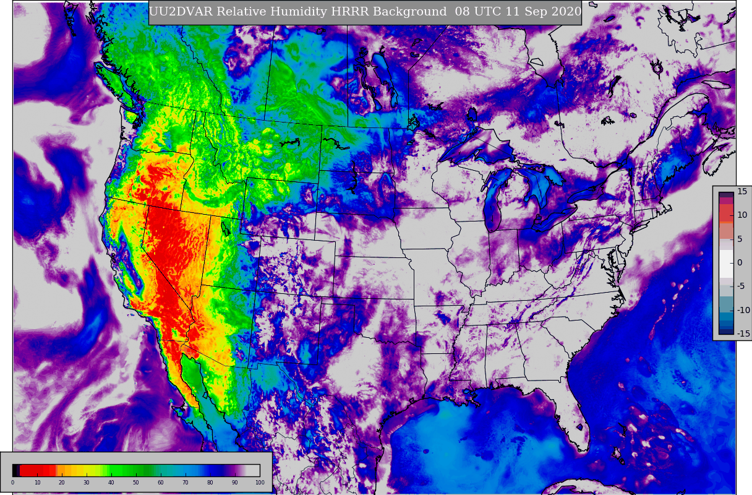Click the map title 'UU2DVAR Relative Humidity HRRR Background'
Viewport: 752px width, 495px height.
(x=298, y=12)
